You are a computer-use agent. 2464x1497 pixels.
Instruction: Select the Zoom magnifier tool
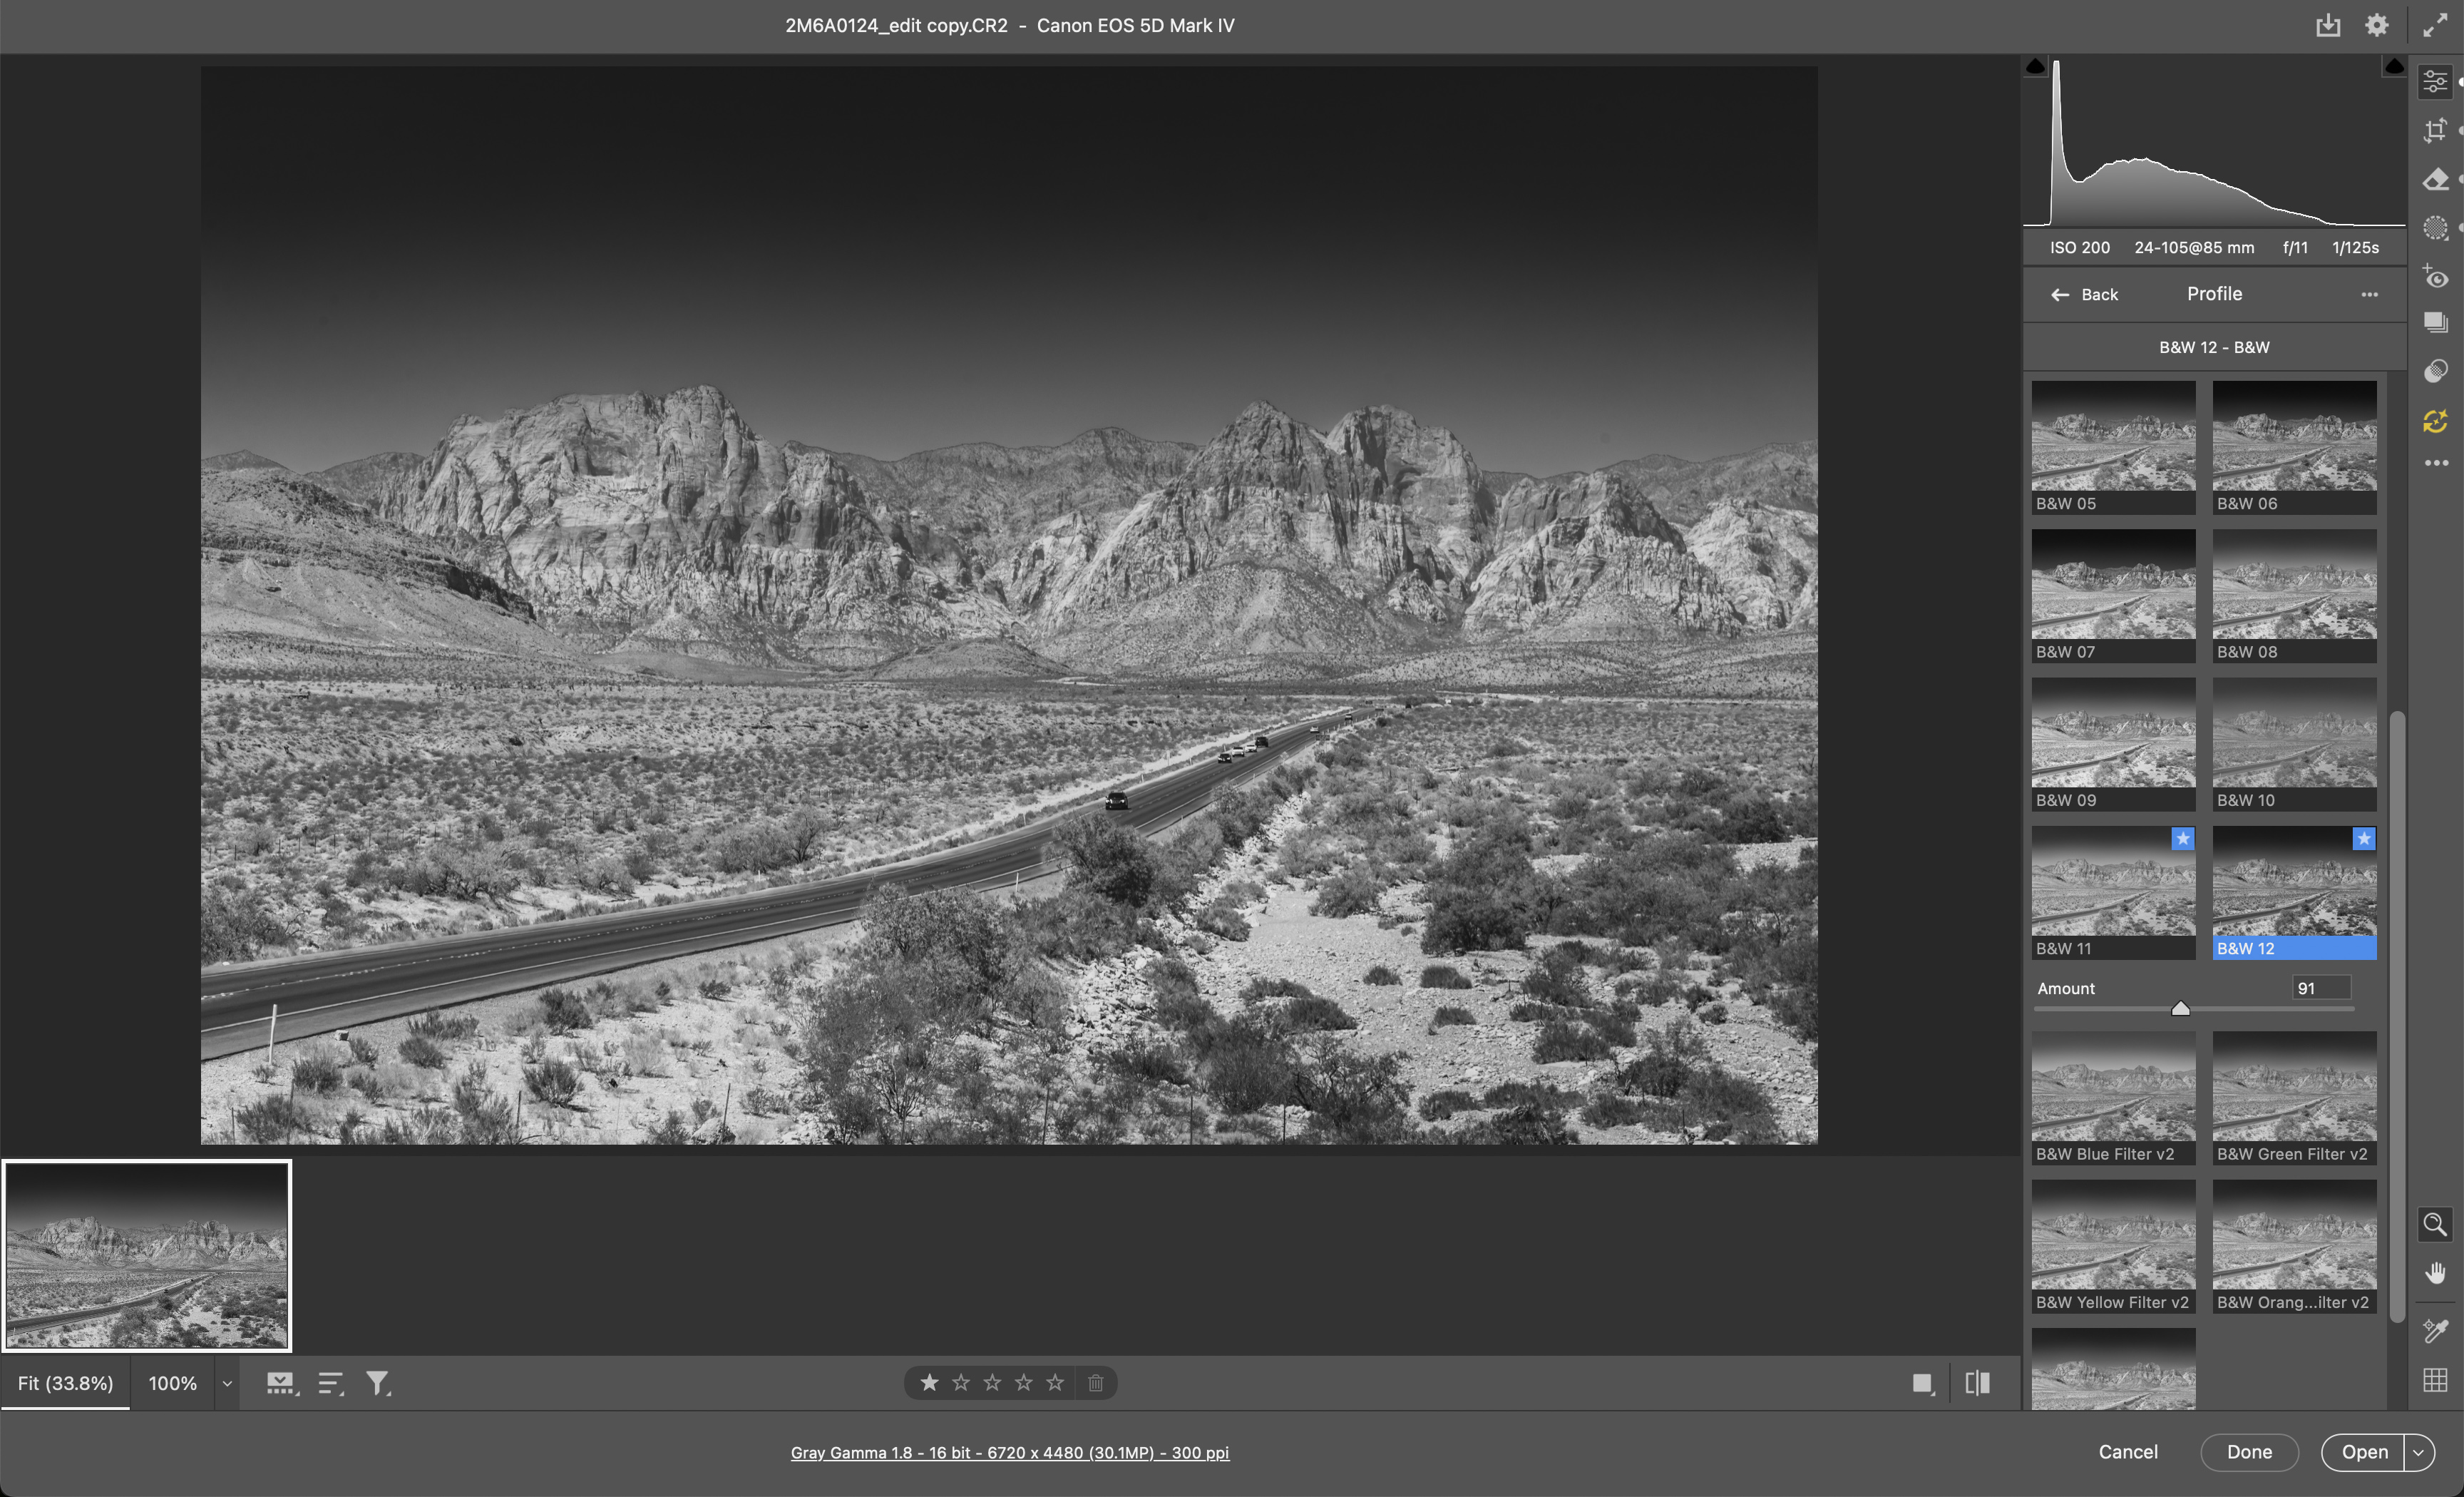point(2435,1224)
